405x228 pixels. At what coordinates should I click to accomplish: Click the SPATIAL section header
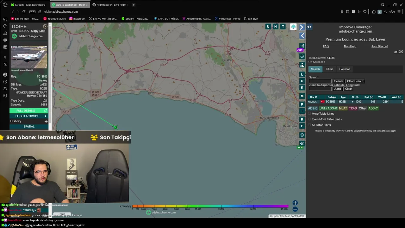coord(29,127)
